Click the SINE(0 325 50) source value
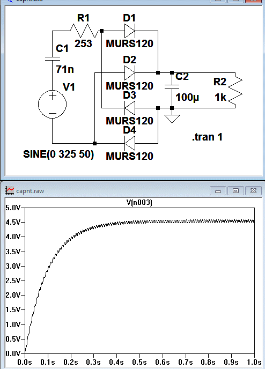The height and width of the screenshot is (369, 265). pyautogui.click(x=58, y=154)
